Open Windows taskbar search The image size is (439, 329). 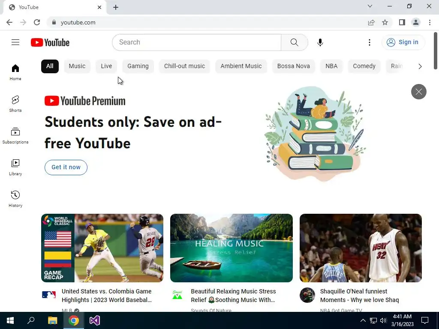pyautogui.click(x=31, y=320)
